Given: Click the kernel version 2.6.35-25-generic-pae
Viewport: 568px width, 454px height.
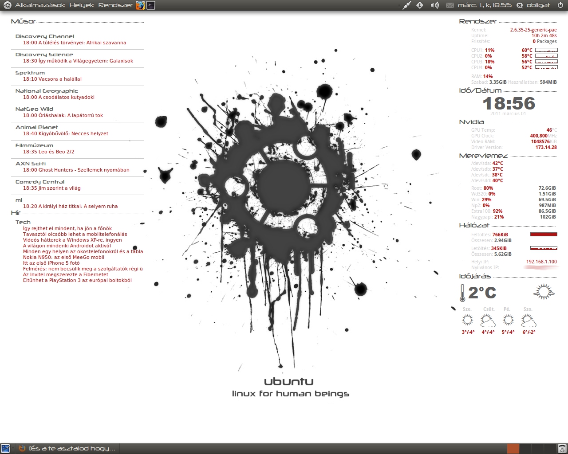Looking at the screenshot, I should 533,30.
